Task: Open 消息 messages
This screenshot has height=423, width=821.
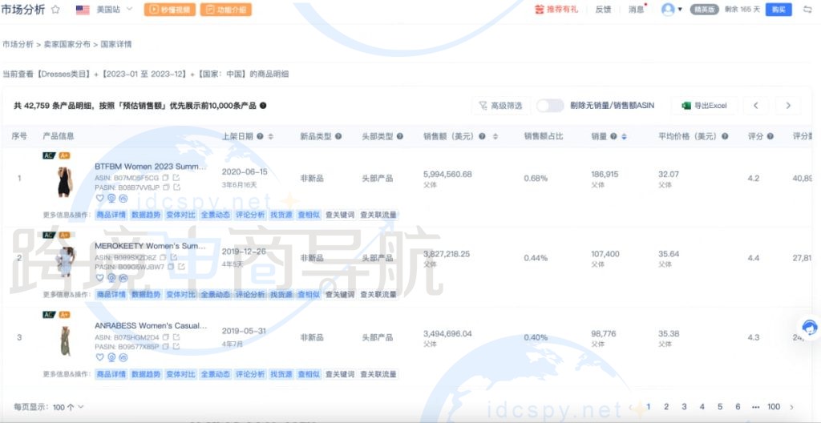Action: click(x=637, y=10)
